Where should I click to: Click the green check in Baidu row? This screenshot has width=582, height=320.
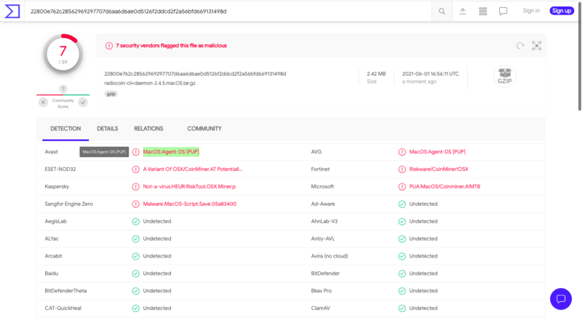pos(136,273)
